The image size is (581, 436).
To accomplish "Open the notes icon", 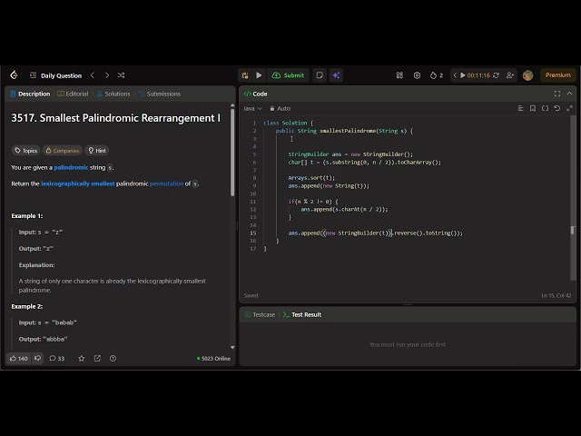I will click(320, 75).
